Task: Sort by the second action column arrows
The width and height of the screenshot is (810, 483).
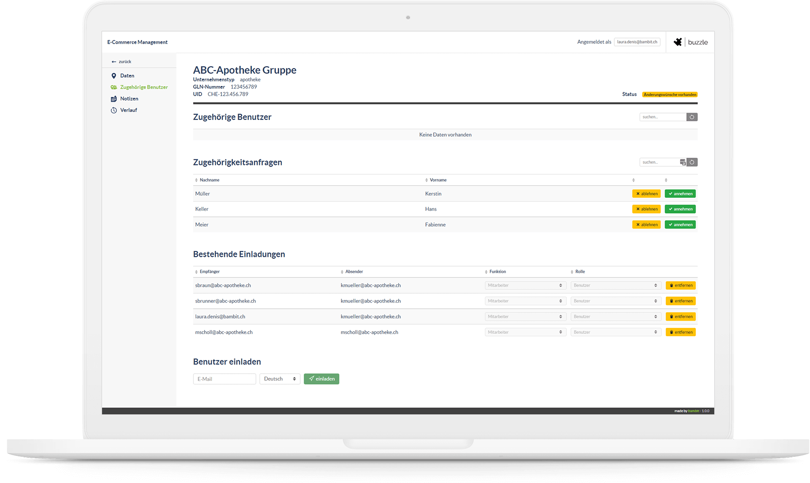Action: [x=666, y=180]
